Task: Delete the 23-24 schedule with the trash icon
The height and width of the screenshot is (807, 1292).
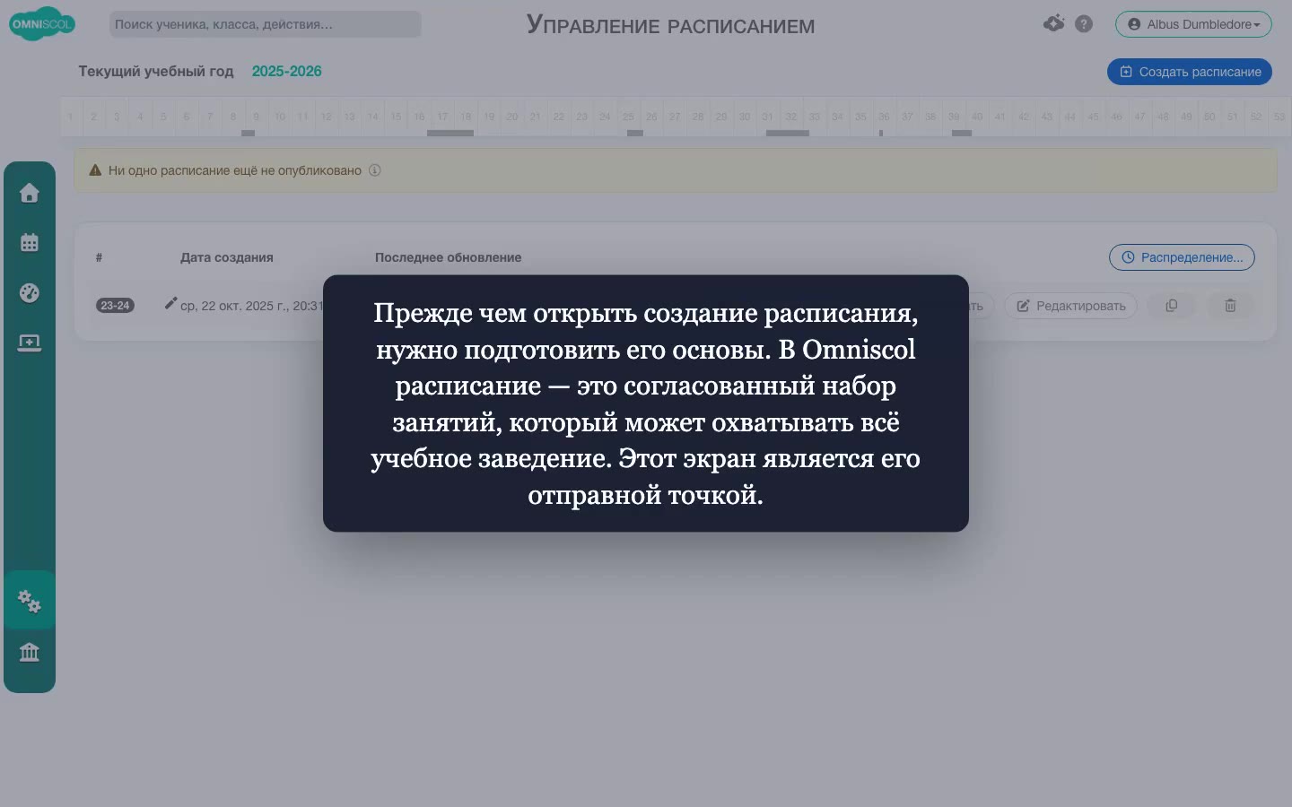Action: [x=1230, y=306]
